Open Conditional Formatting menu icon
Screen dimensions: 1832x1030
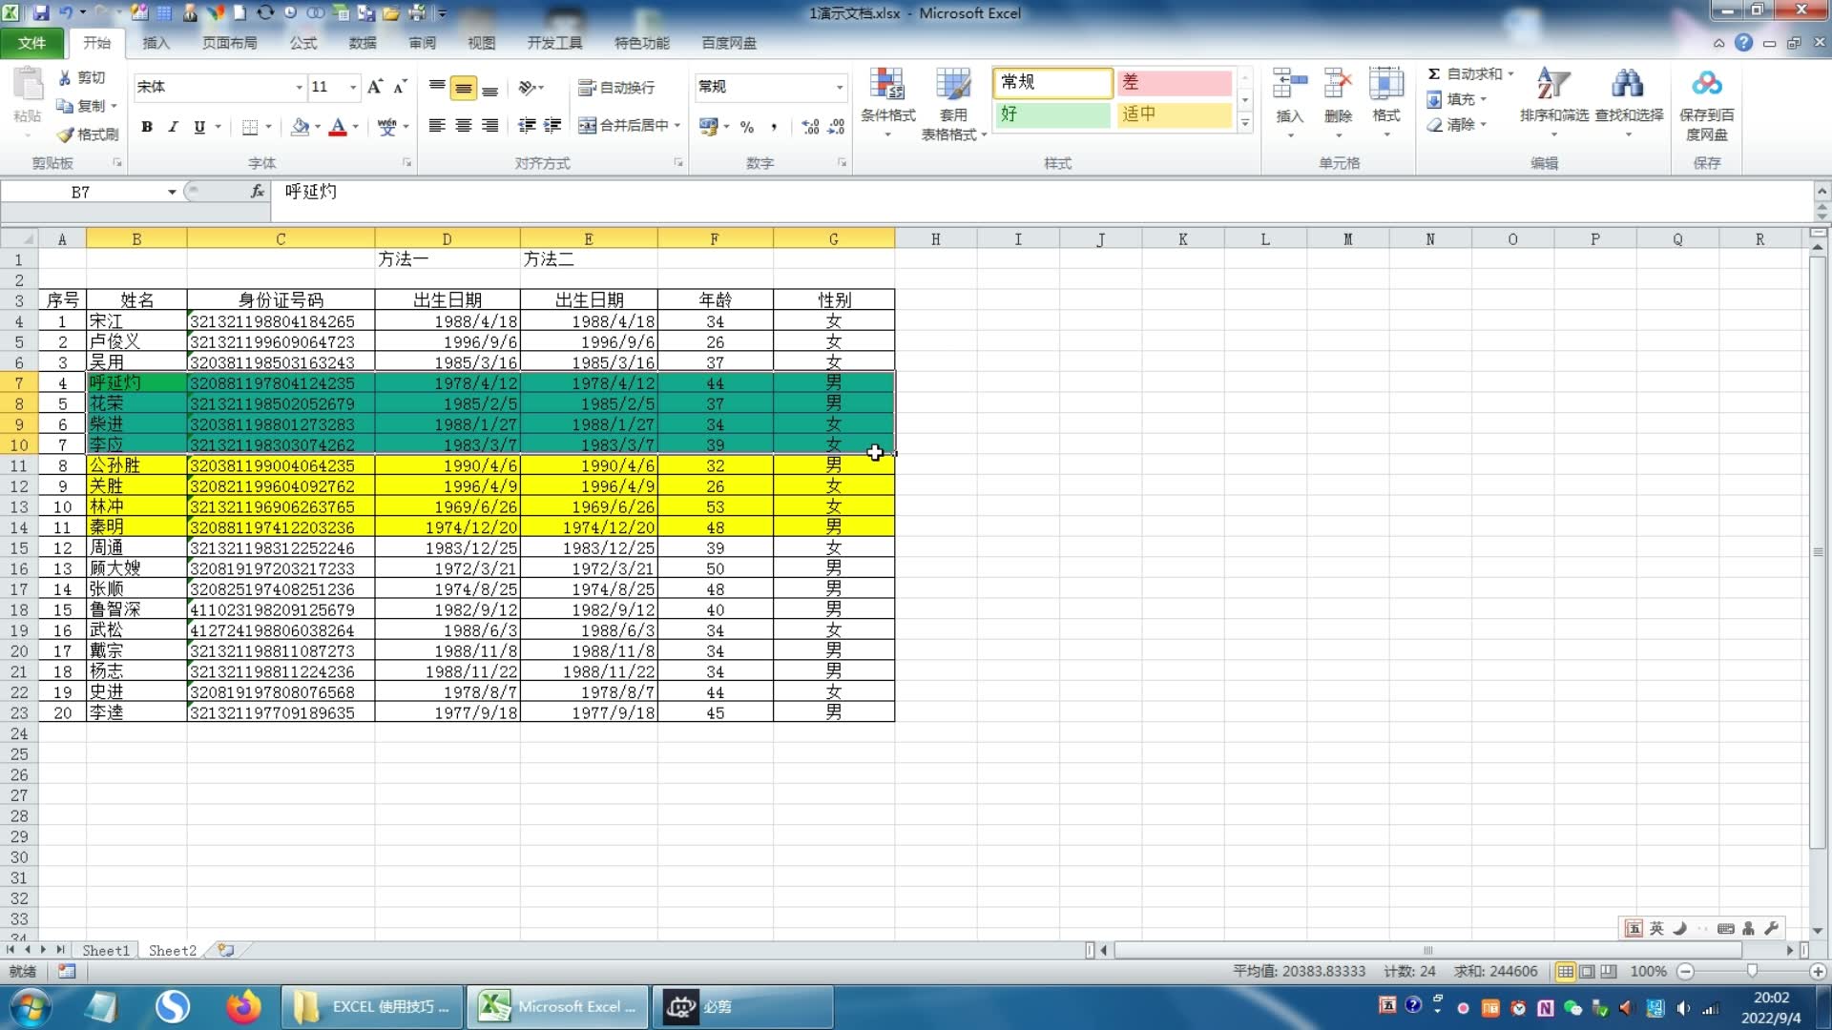point(887,88)
